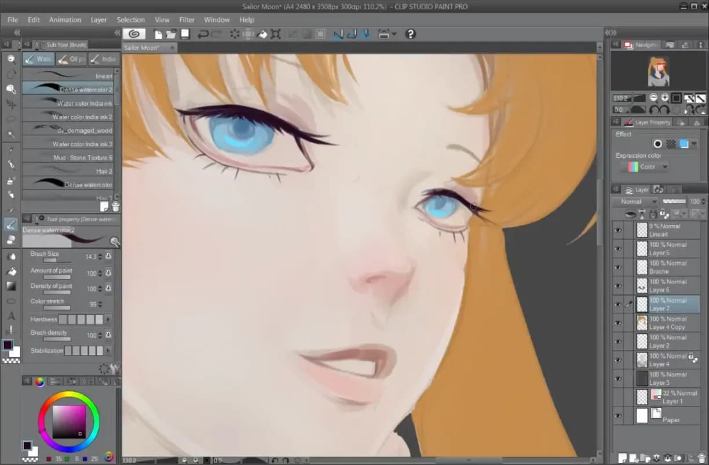Close the Sailor Moon canvas tab
The height and width of the screenshot is (465, 709).
171,48
